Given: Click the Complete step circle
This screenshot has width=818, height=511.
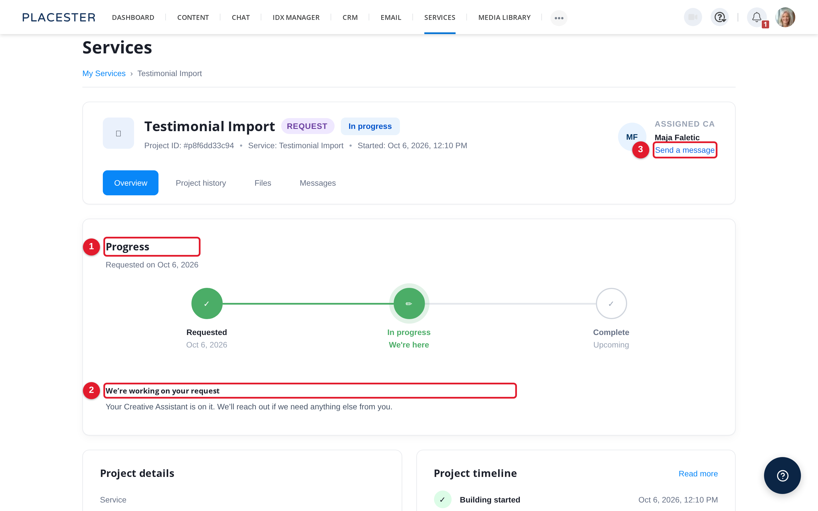Looking at the screenshot, I should tap(611, 303).
